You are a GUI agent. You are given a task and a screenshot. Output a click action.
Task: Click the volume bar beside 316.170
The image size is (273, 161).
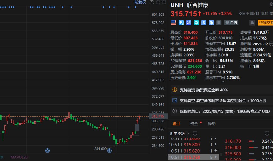(x=251, y=141)
